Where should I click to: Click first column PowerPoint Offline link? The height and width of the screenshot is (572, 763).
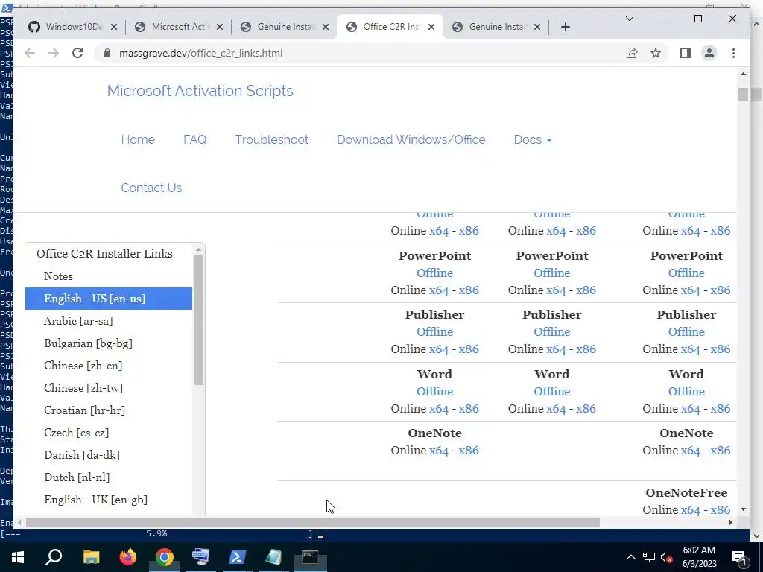(x=434, y=273)
